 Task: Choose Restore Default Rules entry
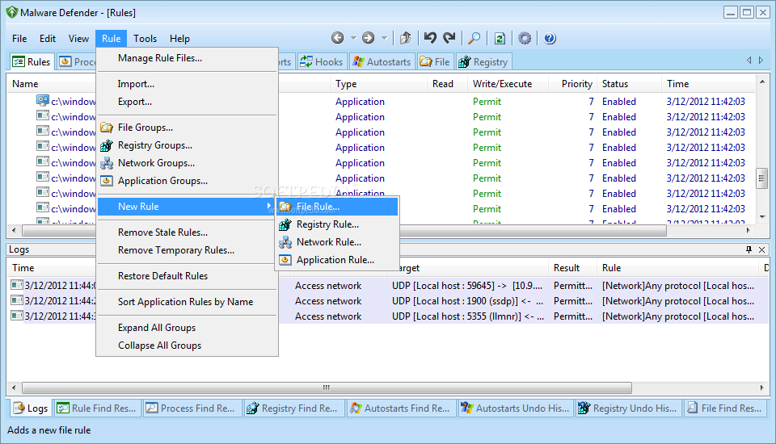click(x=187, y=276)
